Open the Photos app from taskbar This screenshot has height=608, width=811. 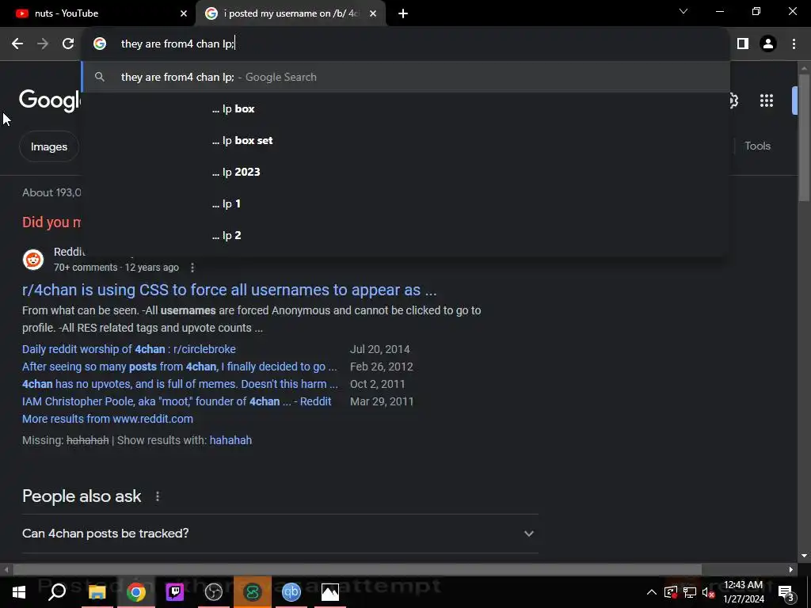coord(330,592)
